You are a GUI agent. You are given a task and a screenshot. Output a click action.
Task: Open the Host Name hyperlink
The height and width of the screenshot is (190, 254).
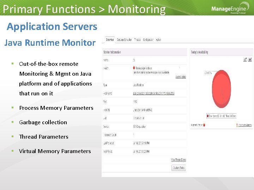[x=153, y=93]
